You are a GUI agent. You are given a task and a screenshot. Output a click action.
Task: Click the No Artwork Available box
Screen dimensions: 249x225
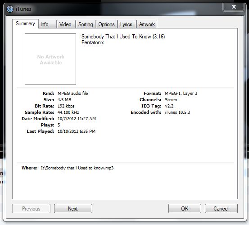(x=50, y=59)
